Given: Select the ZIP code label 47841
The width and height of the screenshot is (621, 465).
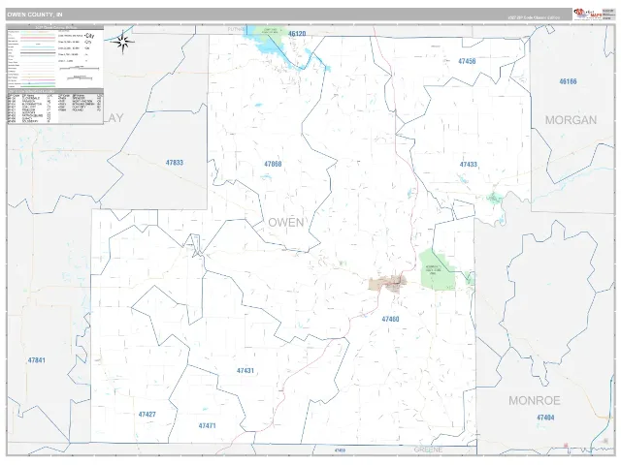Looking at the screenshot, I should (x=37, y=360).
